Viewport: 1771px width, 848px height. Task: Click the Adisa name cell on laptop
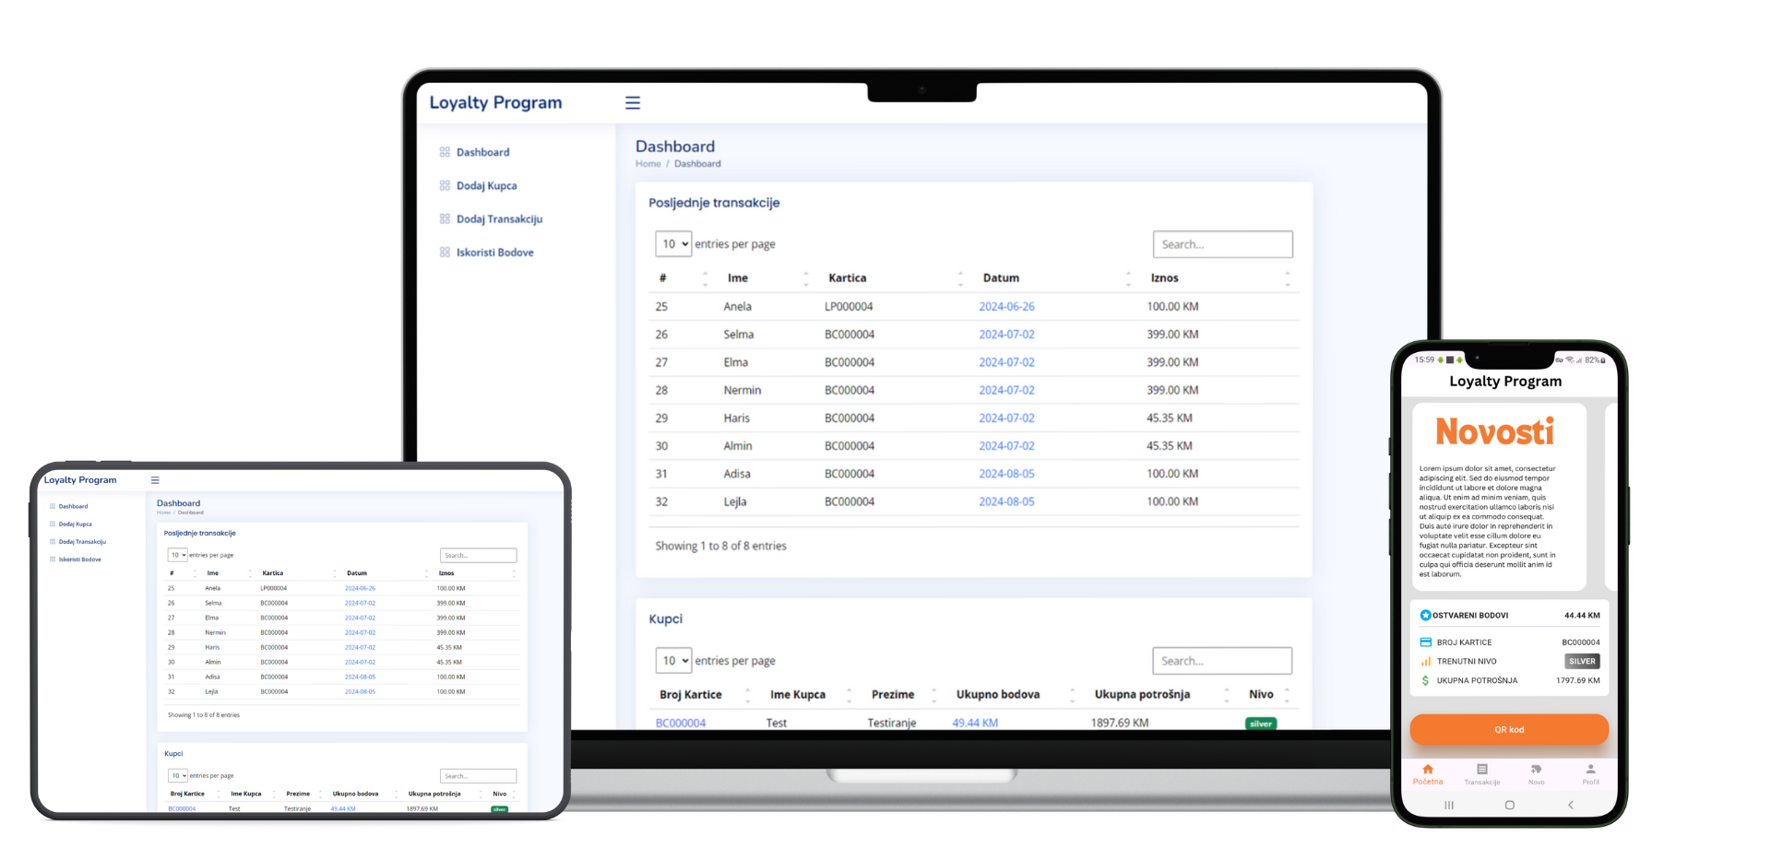tap(737, 474)
